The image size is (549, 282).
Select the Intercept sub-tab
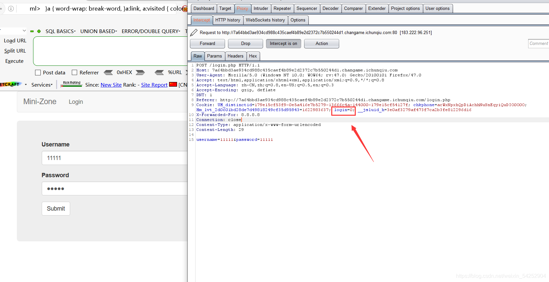pos(202,20)
